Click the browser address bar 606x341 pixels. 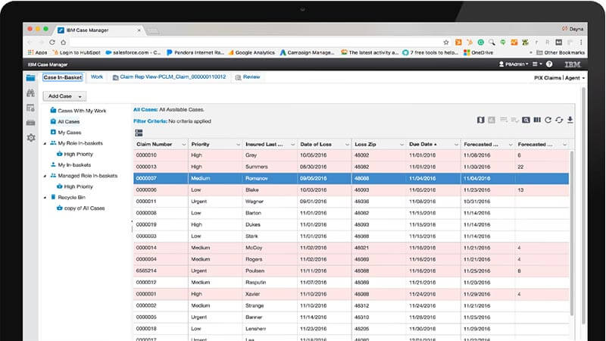255,42
